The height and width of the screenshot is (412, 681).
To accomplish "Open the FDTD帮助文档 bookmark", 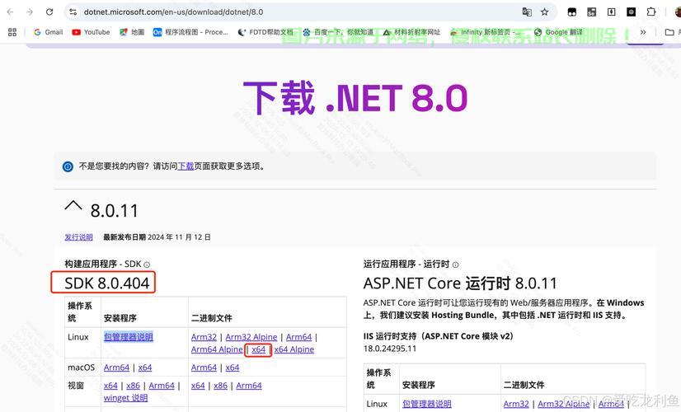I will (x=265, y=32).
